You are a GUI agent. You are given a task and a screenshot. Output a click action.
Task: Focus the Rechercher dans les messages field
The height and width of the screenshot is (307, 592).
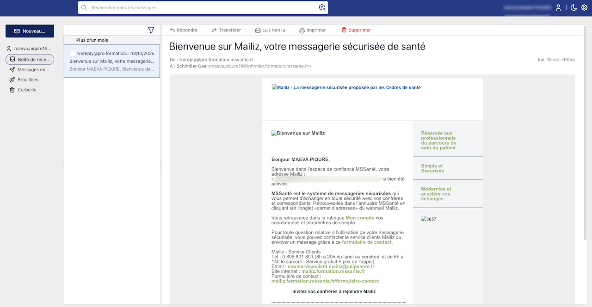point(203,7)
